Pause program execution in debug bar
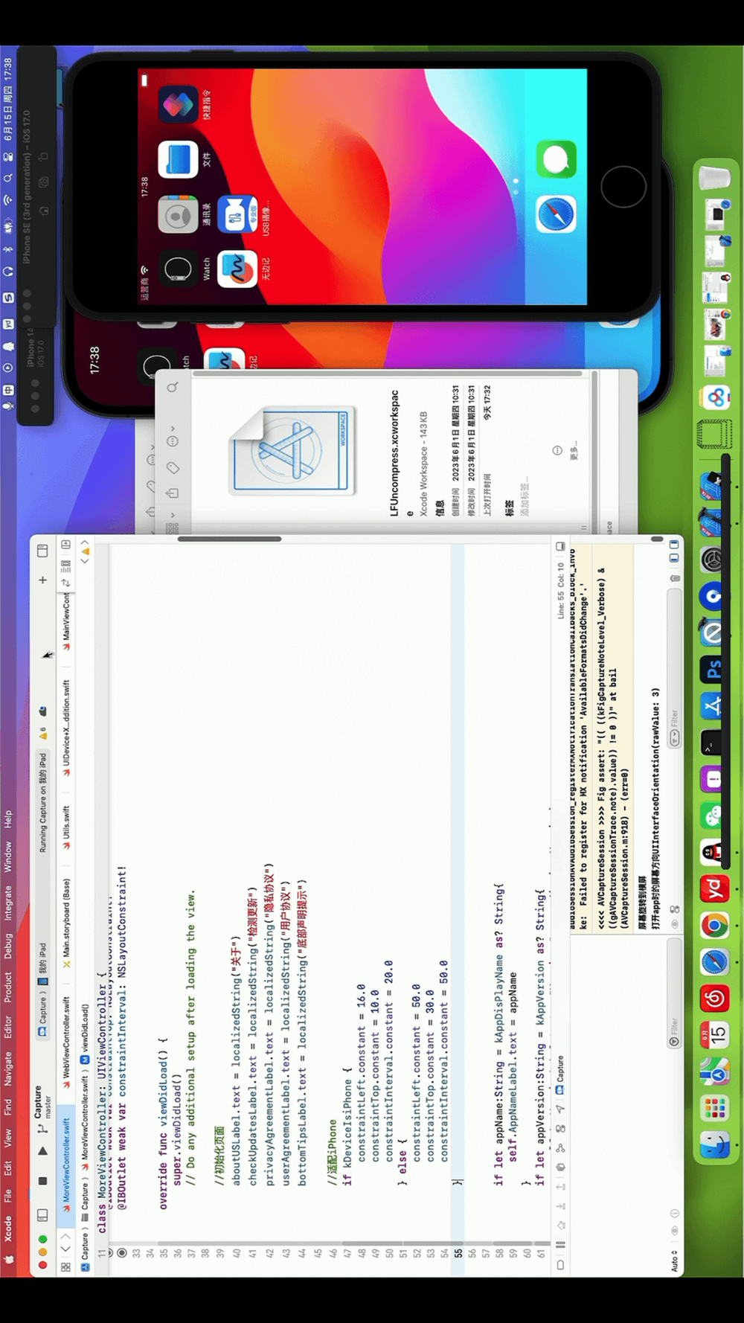 (x=560, y=1243)
